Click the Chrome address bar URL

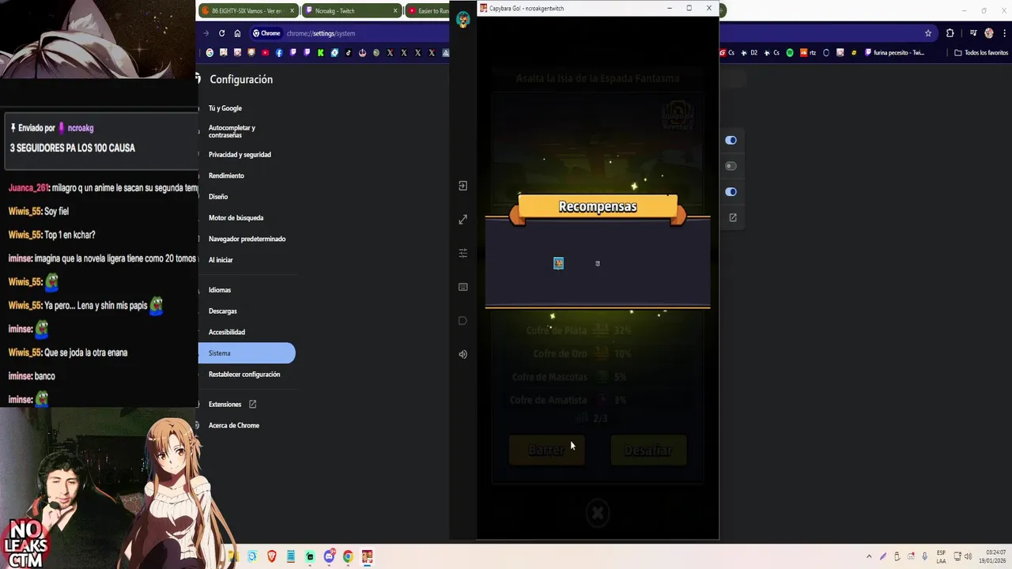coord(321,33)
